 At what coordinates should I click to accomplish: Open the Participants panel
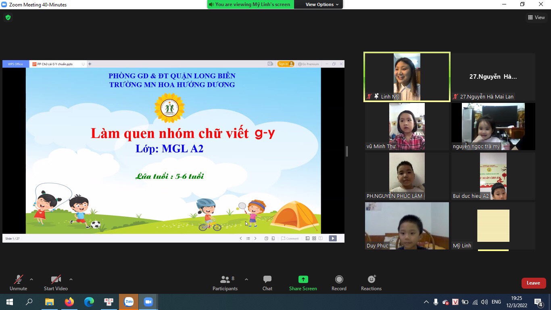coord(225,283)
